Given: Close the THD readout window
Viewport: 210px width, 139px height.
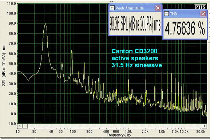Looking at the screenshot, I should [203, 14].
